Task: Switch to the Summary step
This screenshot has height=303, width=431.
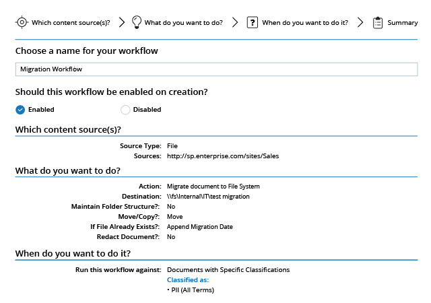Action: point(403,22)
